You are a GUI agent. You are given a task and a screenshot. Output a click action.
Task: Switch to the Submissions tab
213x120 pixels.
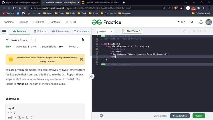click(x=61, y=31)
